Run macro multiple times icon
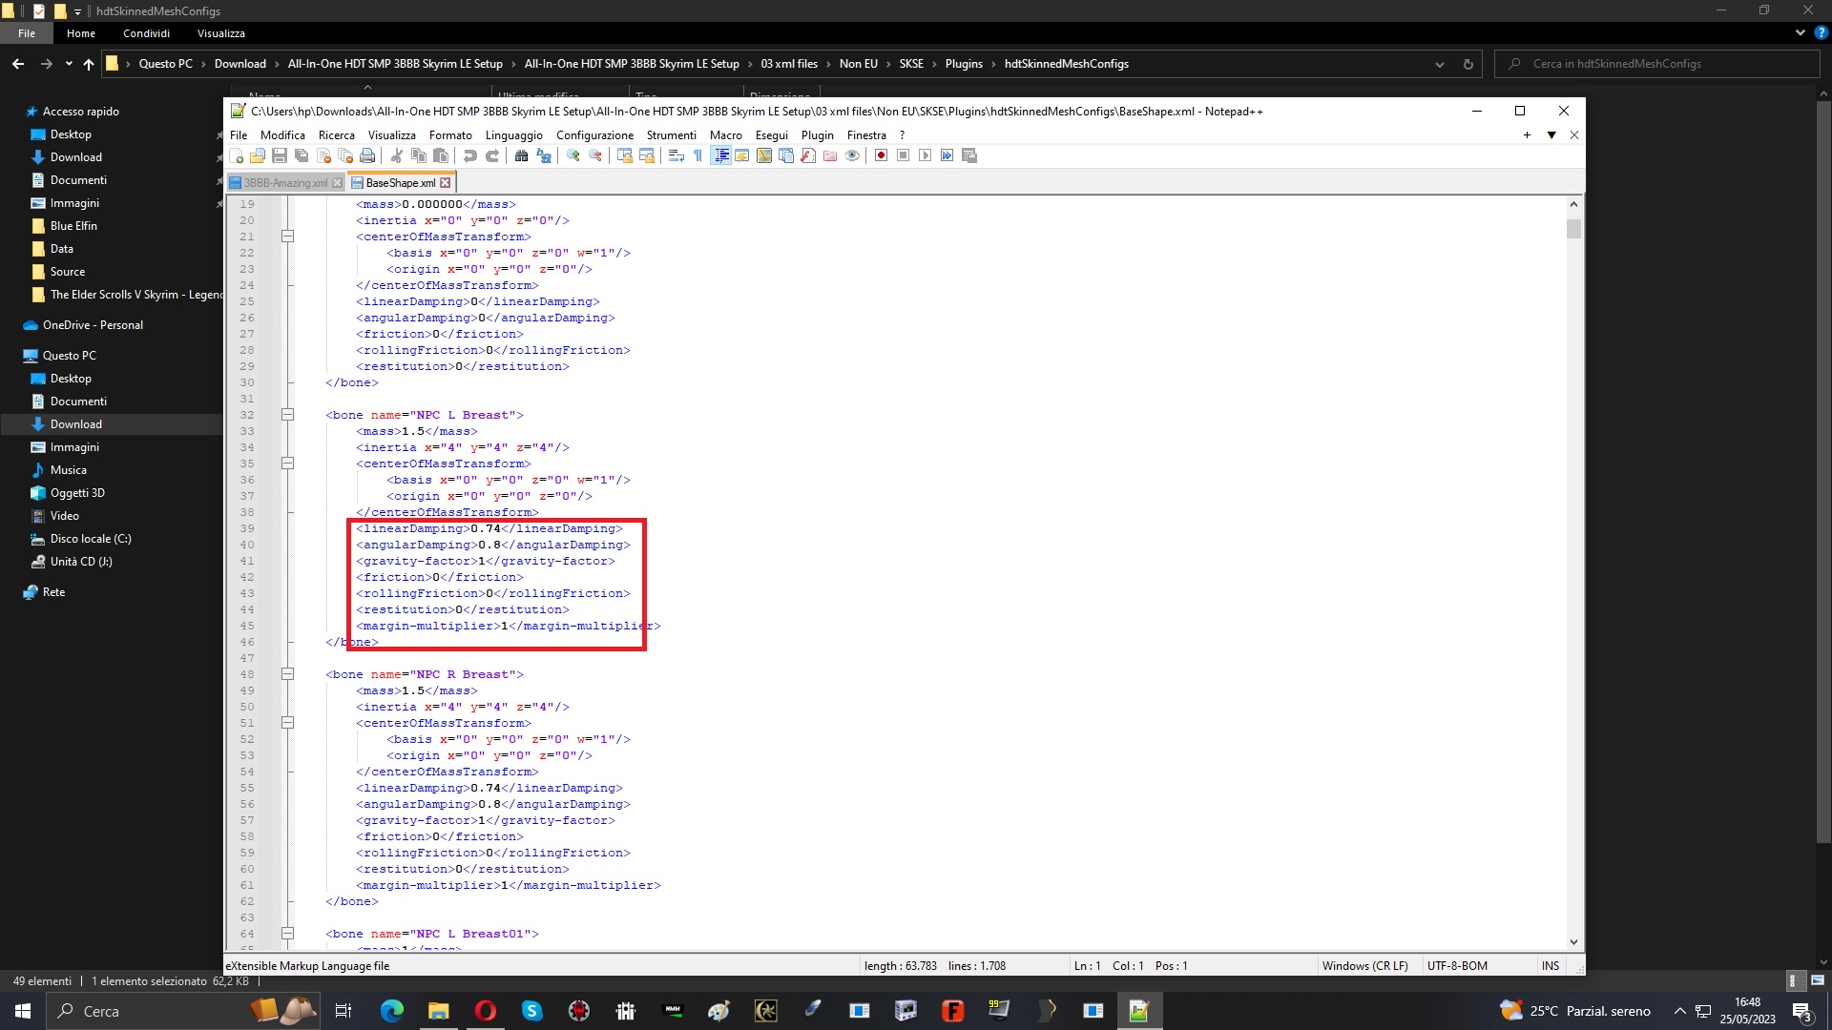 coord(947,155)
